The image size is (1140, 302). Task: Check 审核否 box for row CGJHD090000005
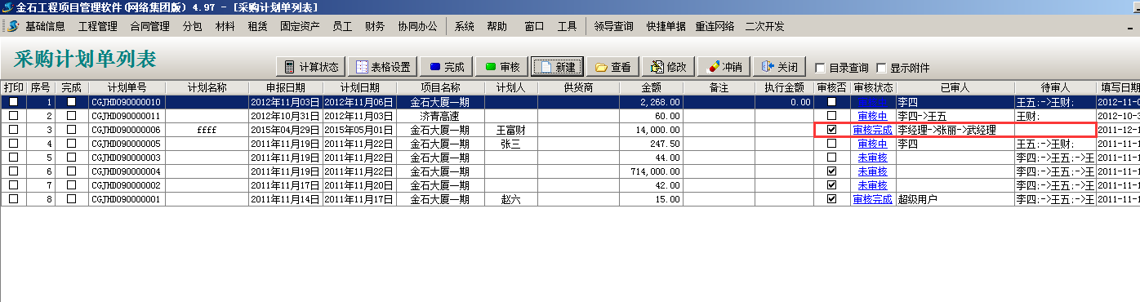pos(831,143)
